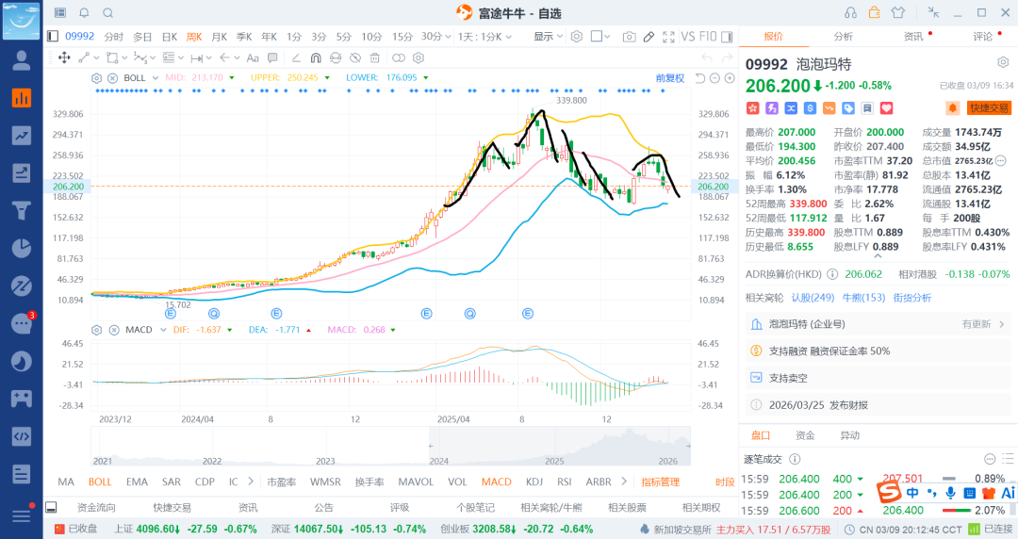Expand the 显示 display dropdown
The image size is (1018, 539).
[x=548, y=37]
